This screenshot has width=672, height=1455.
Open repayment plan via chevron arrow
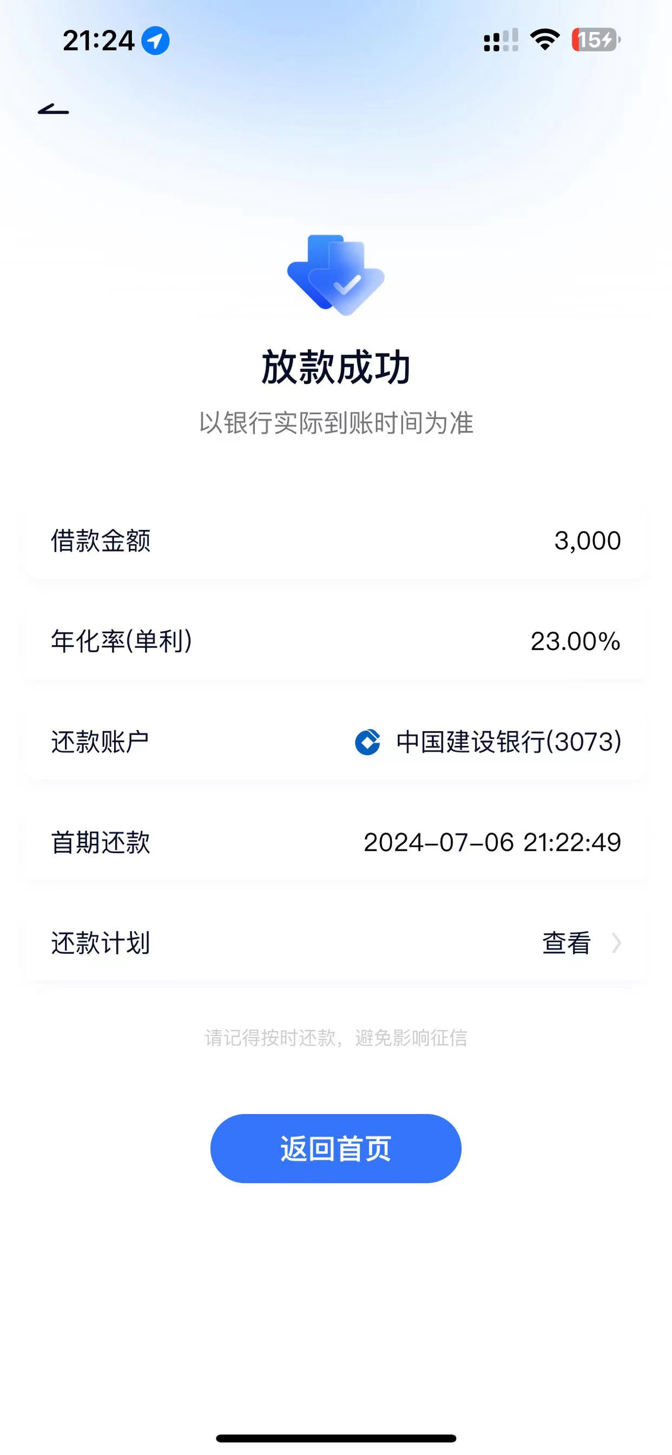pos(617,943)
